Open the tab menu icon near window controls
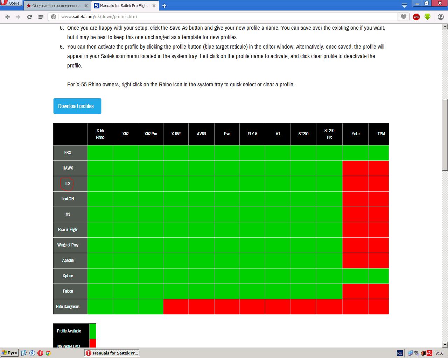Image resolution: width=448 pixels, height=358 pixels. point(404,5)
